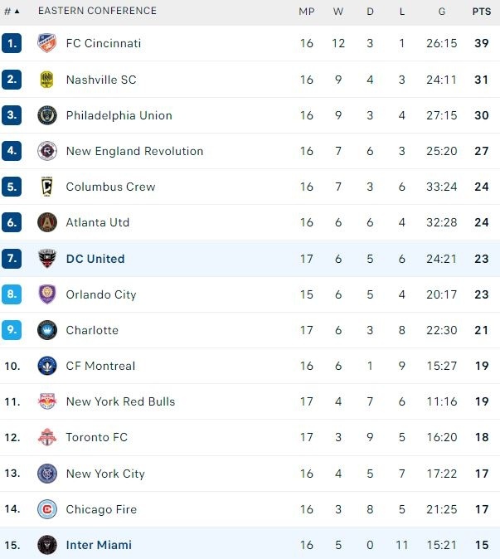500x559 pixels.
Task: Open the CF Montreal team page
Action: (x=100, y=366)
